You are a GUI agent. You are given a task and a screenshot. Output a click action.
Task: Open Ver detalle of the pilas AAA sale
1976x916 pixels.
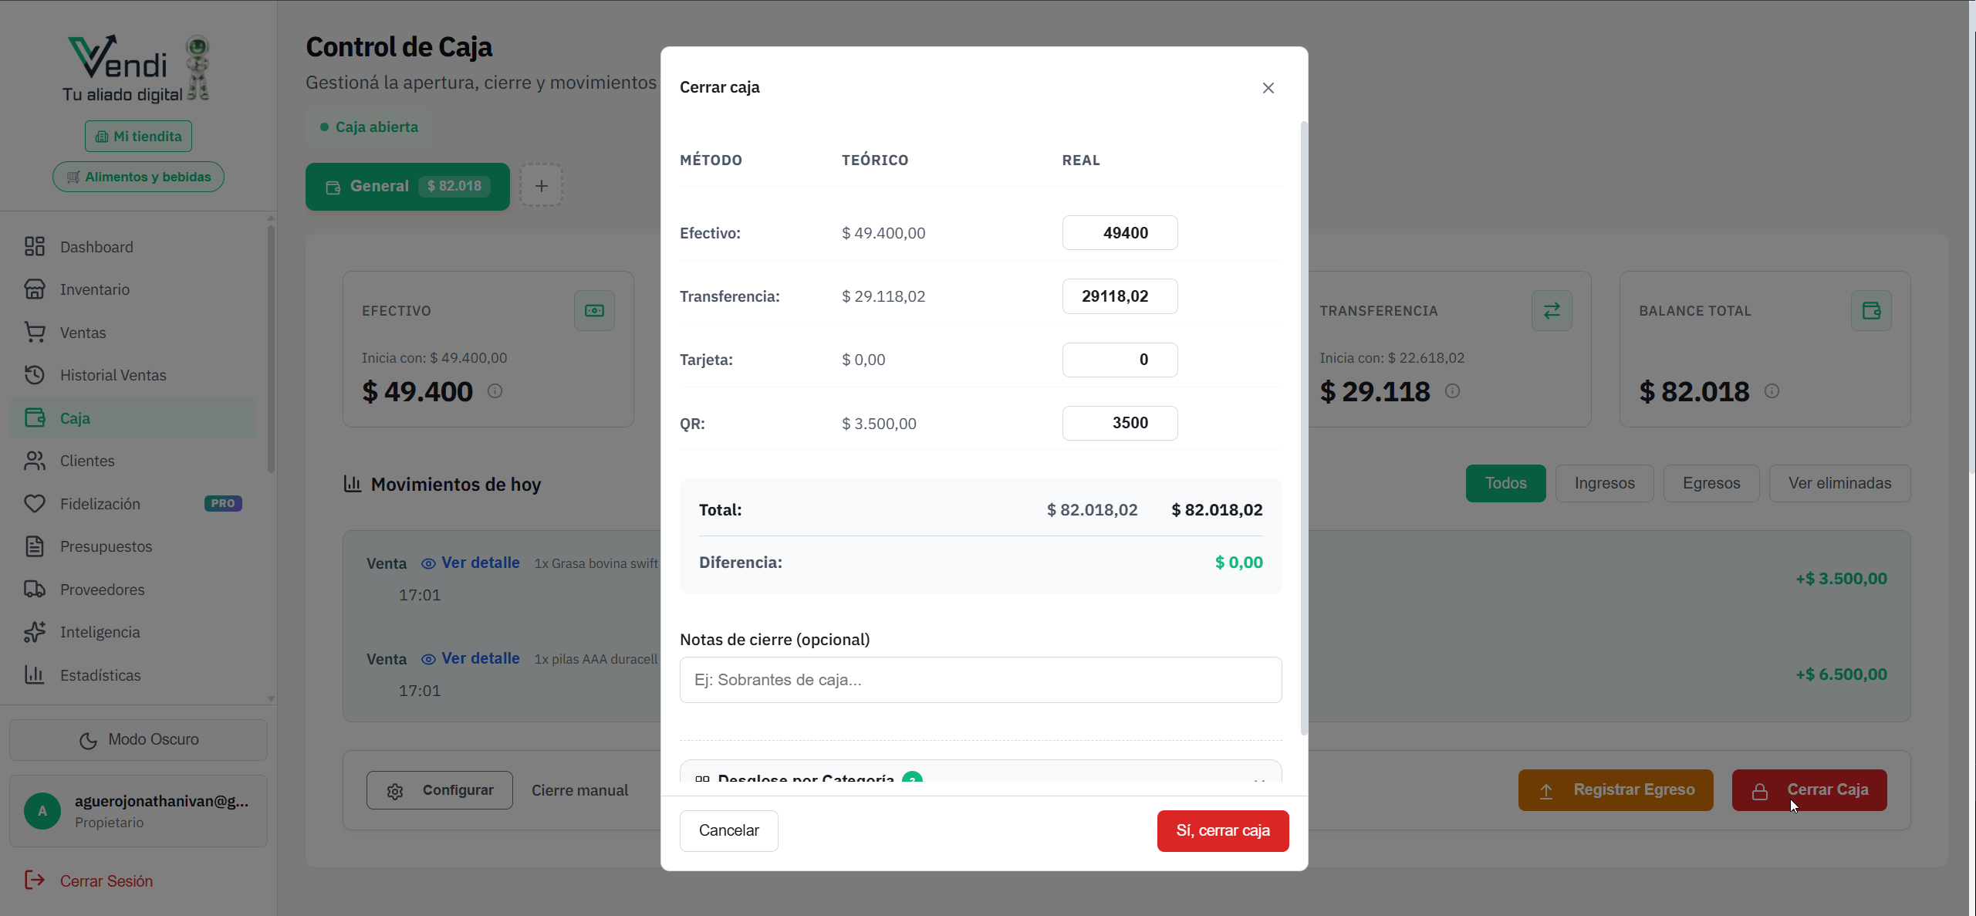coord(480,657)
